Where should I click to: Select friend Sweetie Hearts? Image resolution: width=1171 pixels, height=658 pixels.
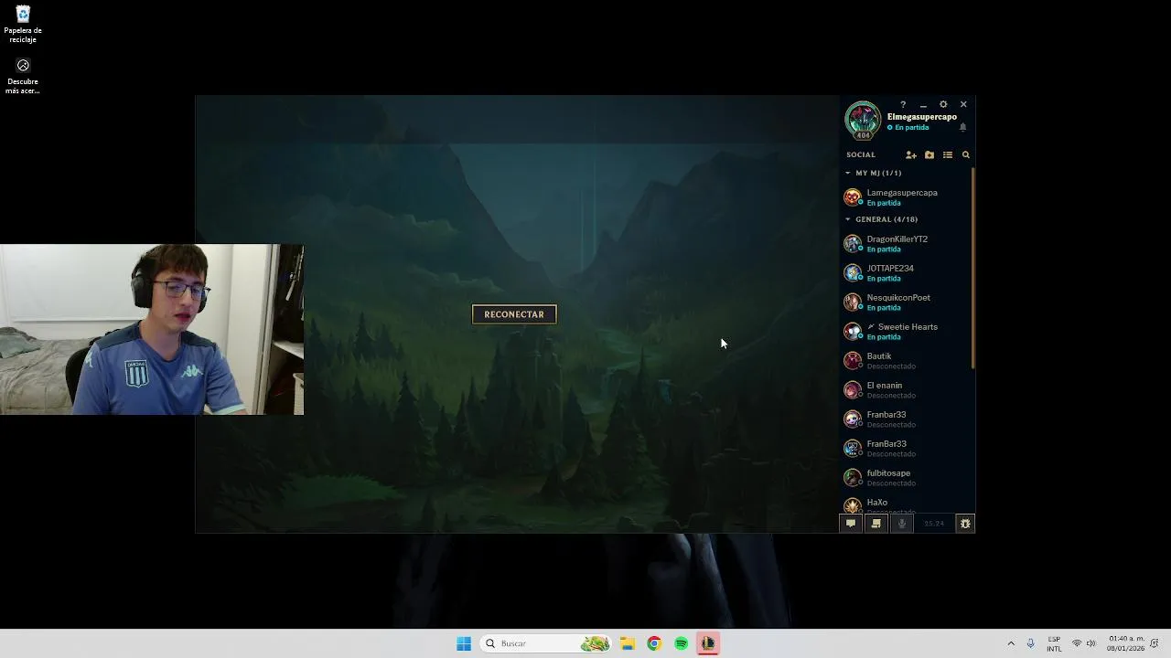click(x=906, y=332)
